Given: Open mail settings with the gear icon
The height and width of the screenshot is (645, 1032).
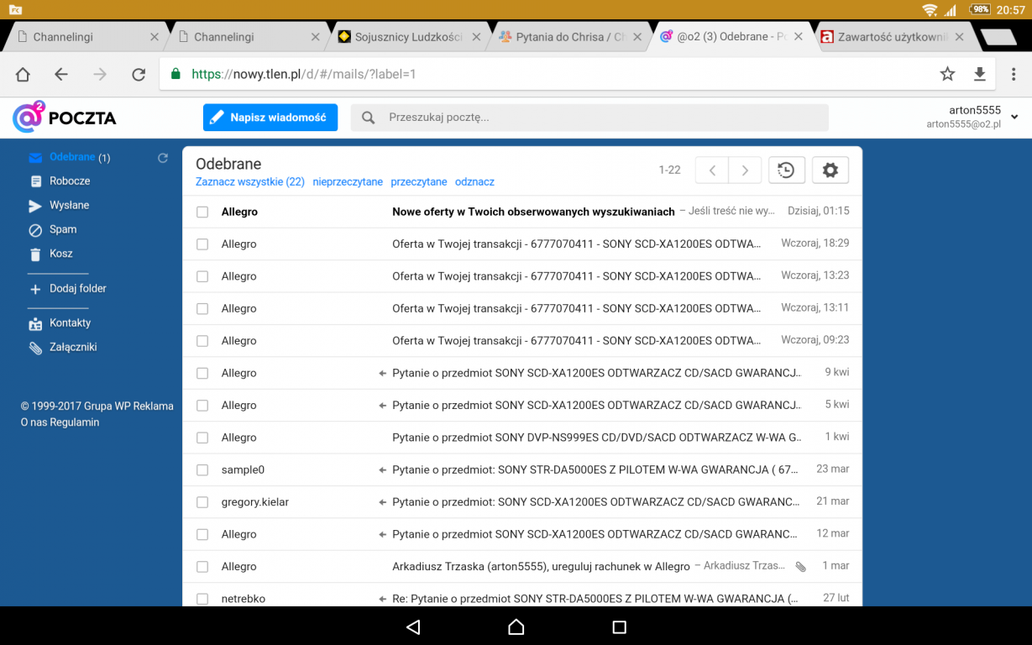Looking at the screenshot, I should [x=830, y=170].
